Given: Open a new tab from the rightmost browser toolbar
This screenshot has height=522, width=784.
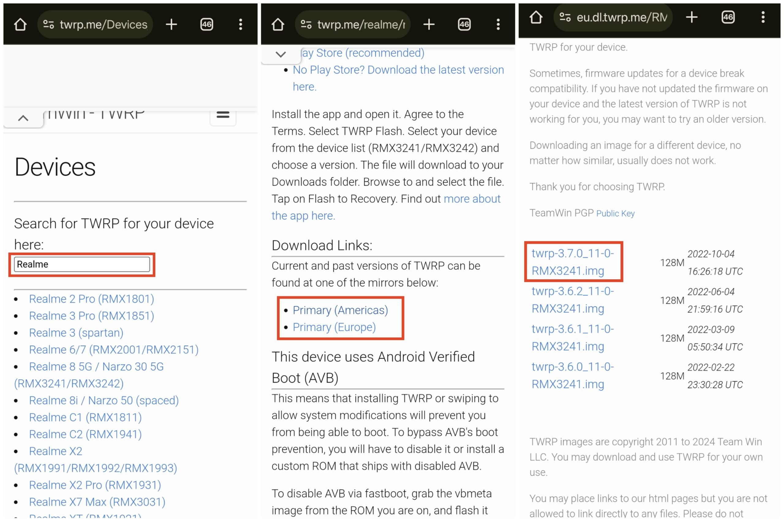Looking at the screenshot, I should (692, 17).
